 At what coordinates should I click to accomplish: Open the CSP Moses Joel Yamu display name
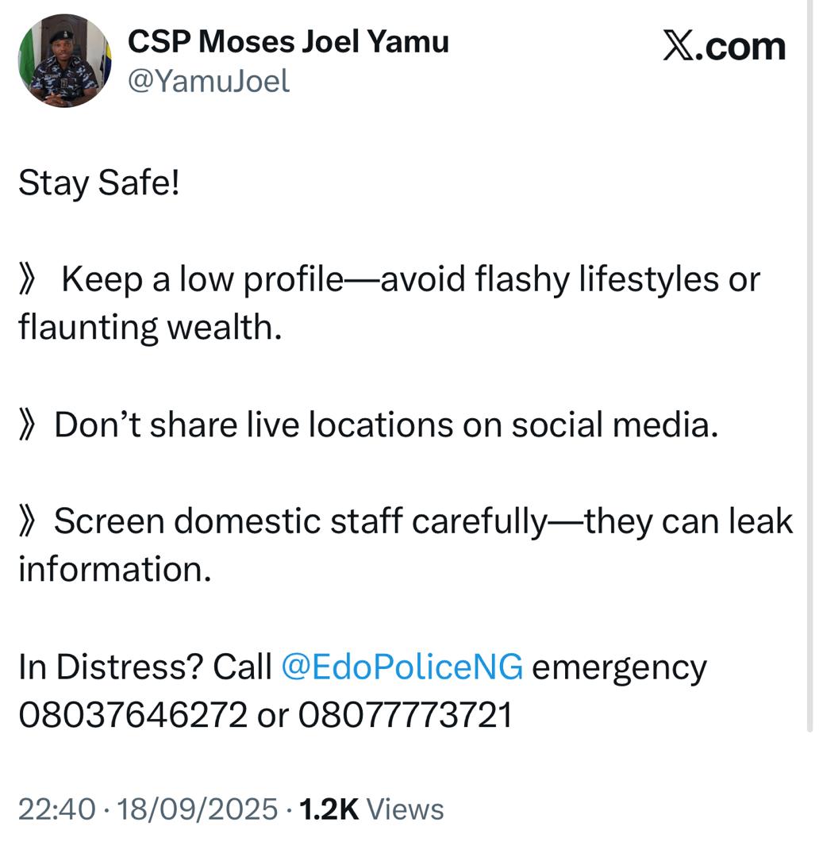tap(289, 41)
